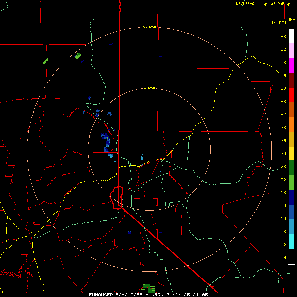
Task: Click the 'TH' legend label
Action: pos(283,258)
